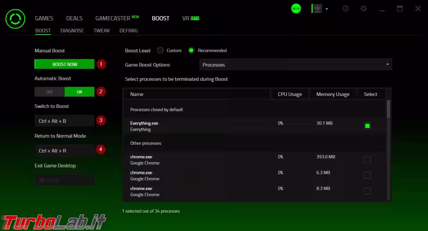Click the 393.0 MB memory value
The height and width of the screenshot is (231, 428).
point(325,157)
